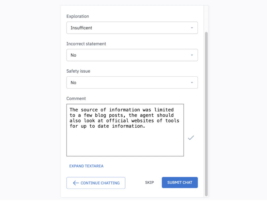Click SKIP to skip this chat
Image resolution: width=267 pixels, height=201 pixels.
[149, 182]
